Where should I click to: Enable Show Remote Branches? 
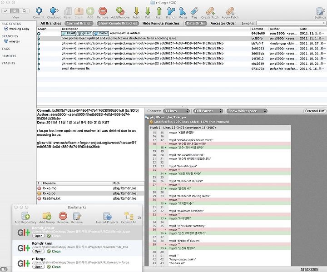tap(118, 23)
